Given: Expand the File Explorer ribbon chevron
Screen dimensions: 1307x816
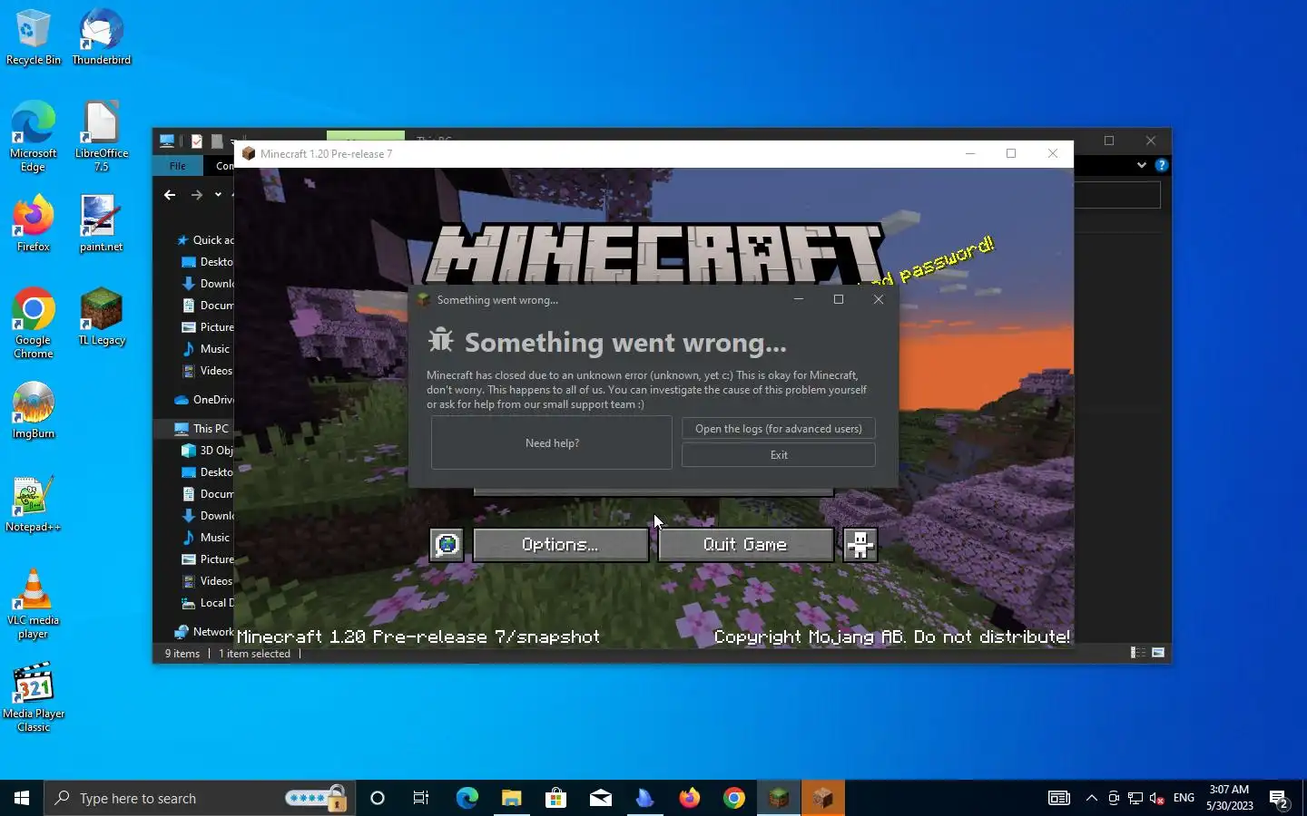Looking at the screenshot, I should pyautogui.click(x=1141, y=165).
